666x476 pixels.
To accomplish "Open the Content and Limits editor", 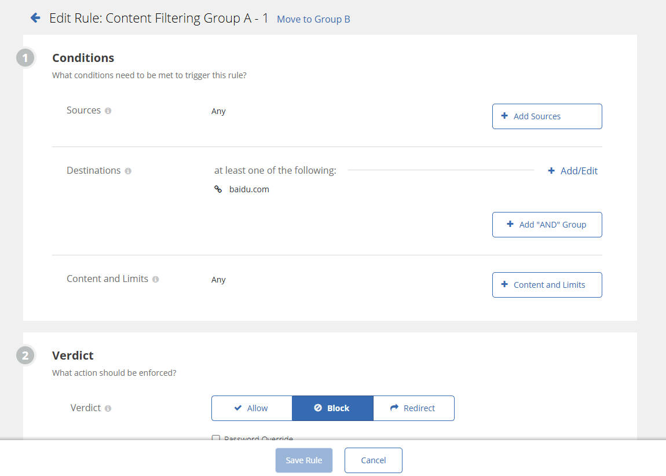I will 547,284.
